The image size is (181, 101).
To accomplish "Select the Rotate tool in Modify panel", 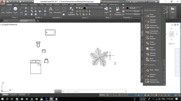I will point(36,8).
